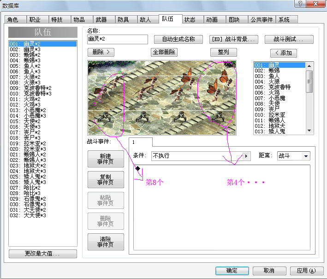The width and height of the screenshot is (327, 279).
Task: Click the help question mark button
Action: point(300,4)
